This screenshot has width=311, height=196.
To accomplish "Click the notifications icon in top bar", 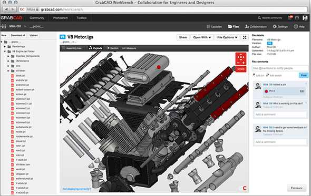I will click(290, 18).
